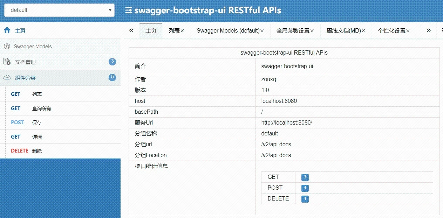Click the Swagger Models cube icon
This screenshot has height=218, width=443.
pyautogui.click(x=7, y=46)
